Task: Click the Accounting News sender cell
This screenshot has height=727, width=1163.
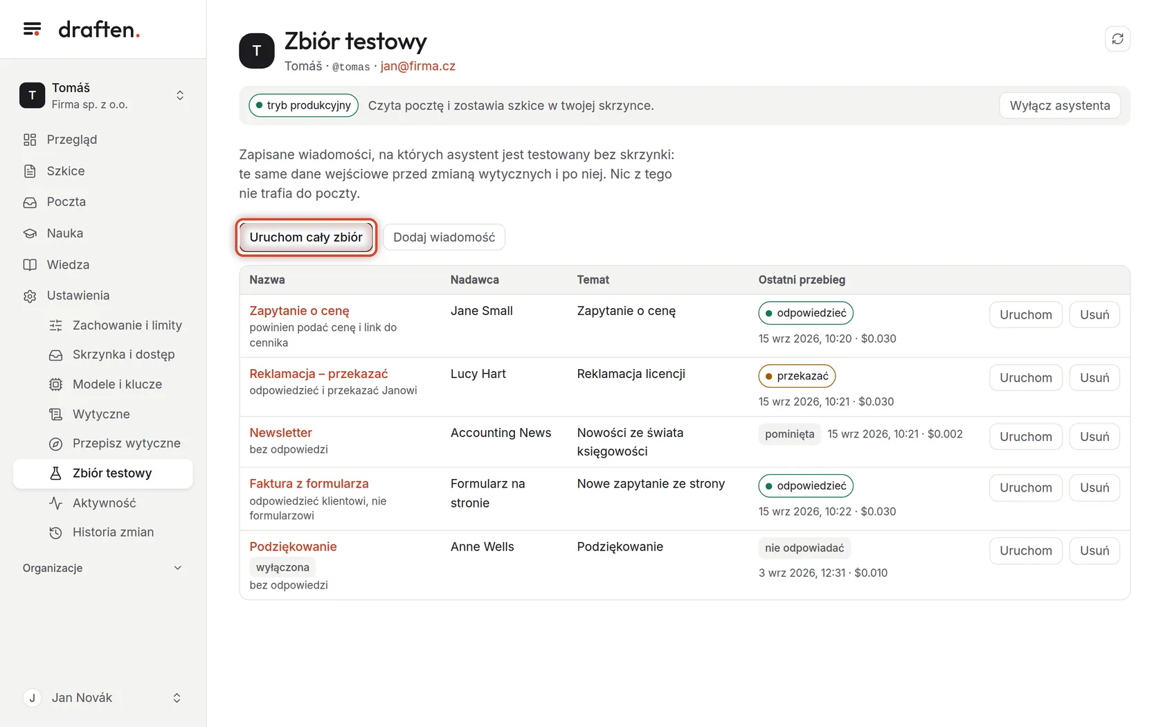Action: [x=501, y=433]
